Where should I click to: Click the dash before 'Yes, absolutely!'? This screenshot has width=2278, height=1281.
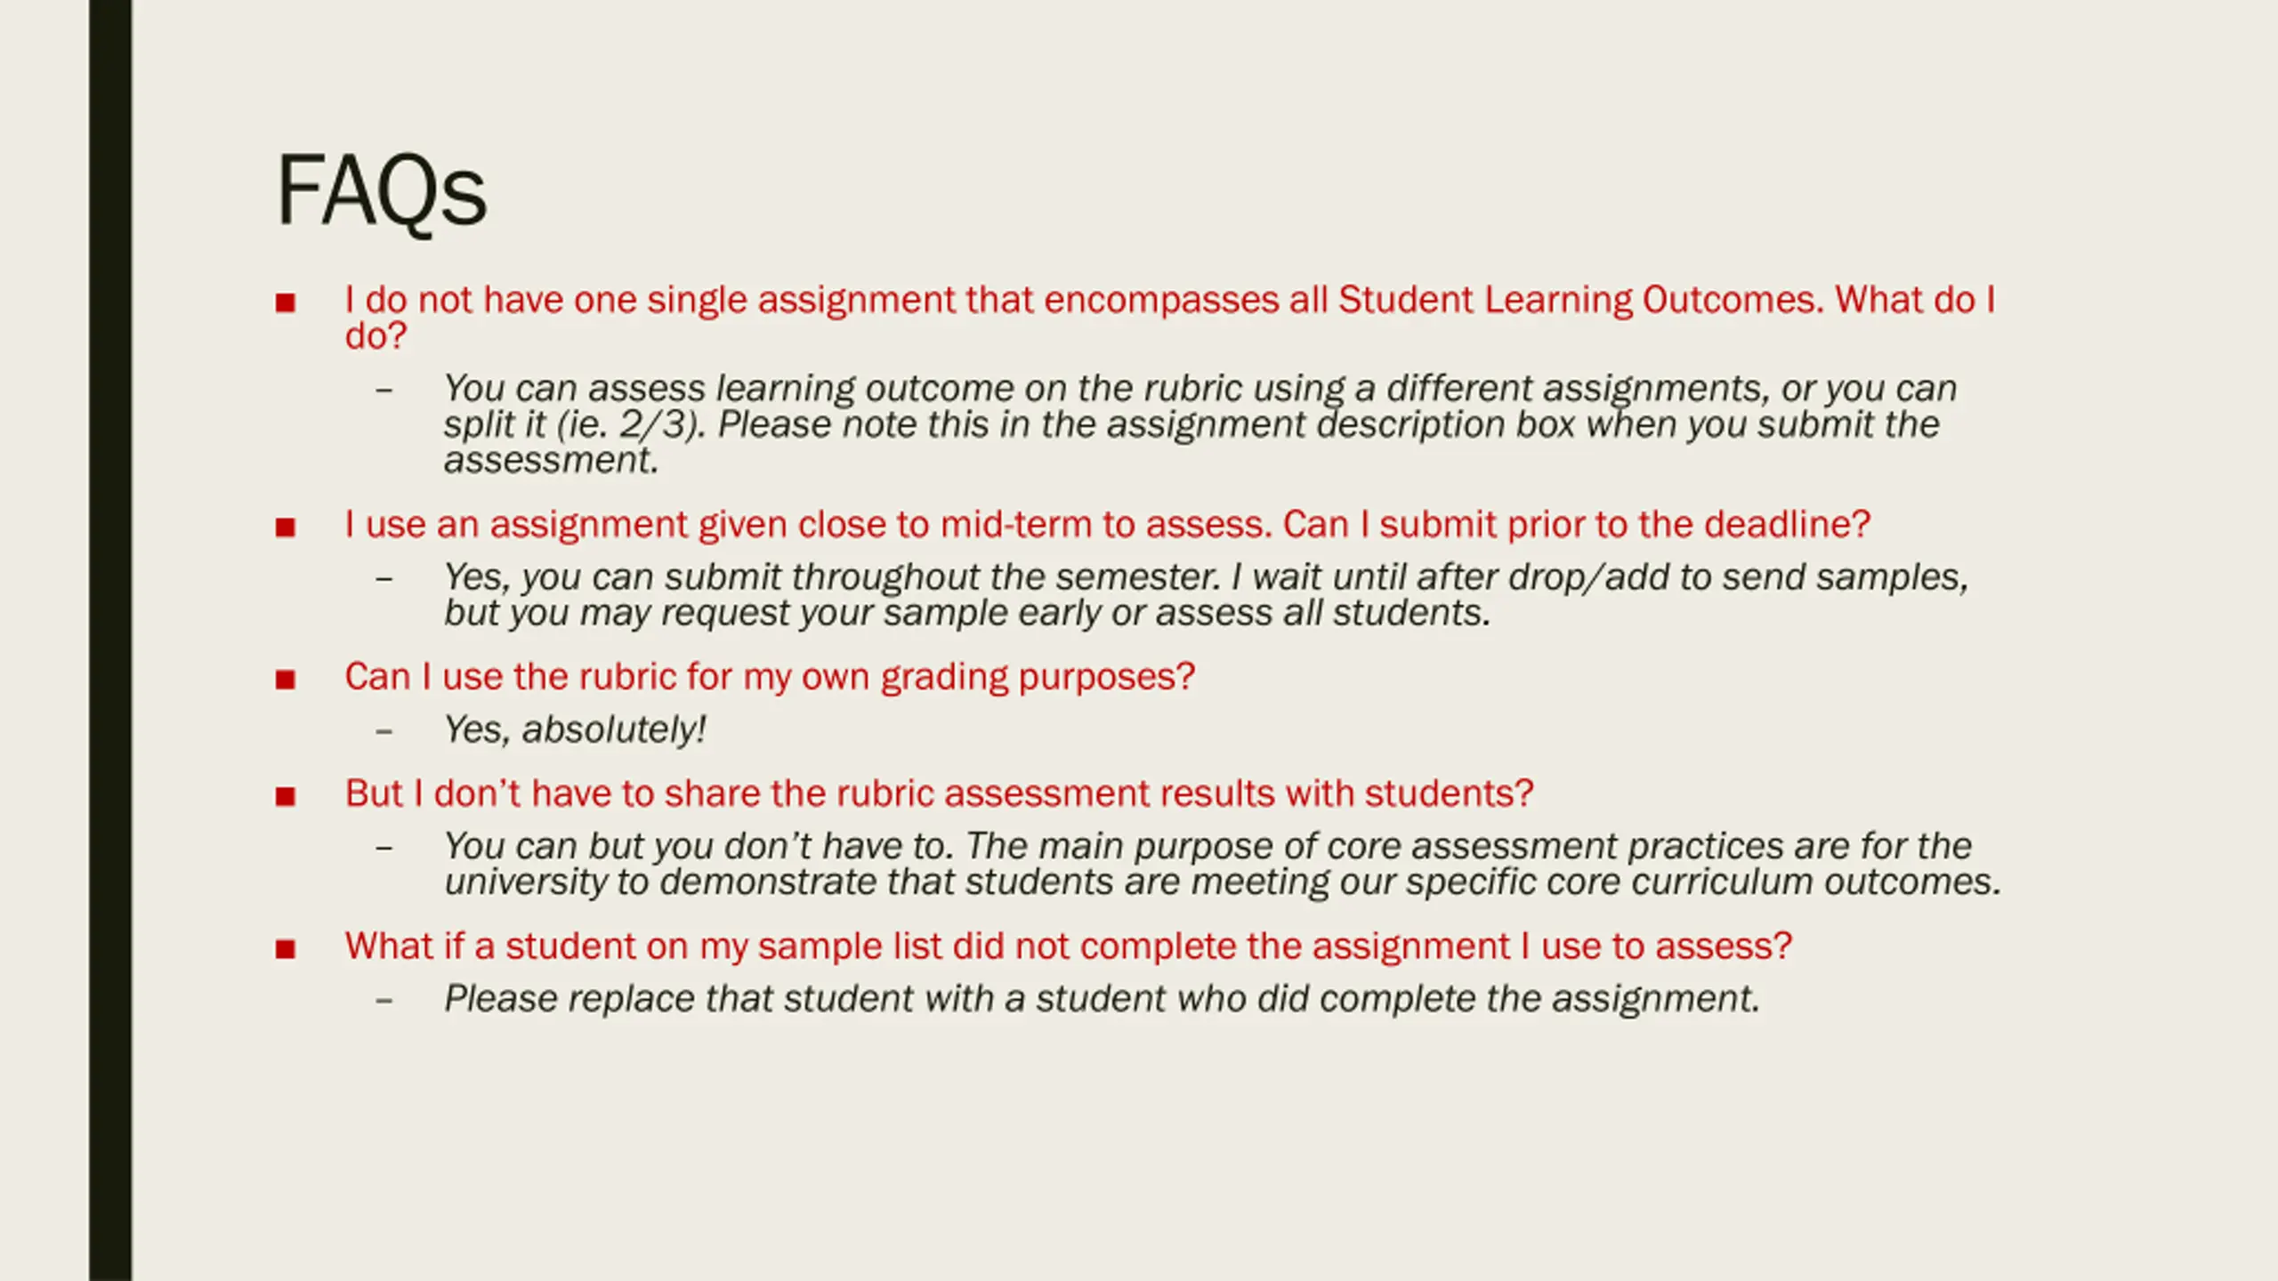pos(384,731)
